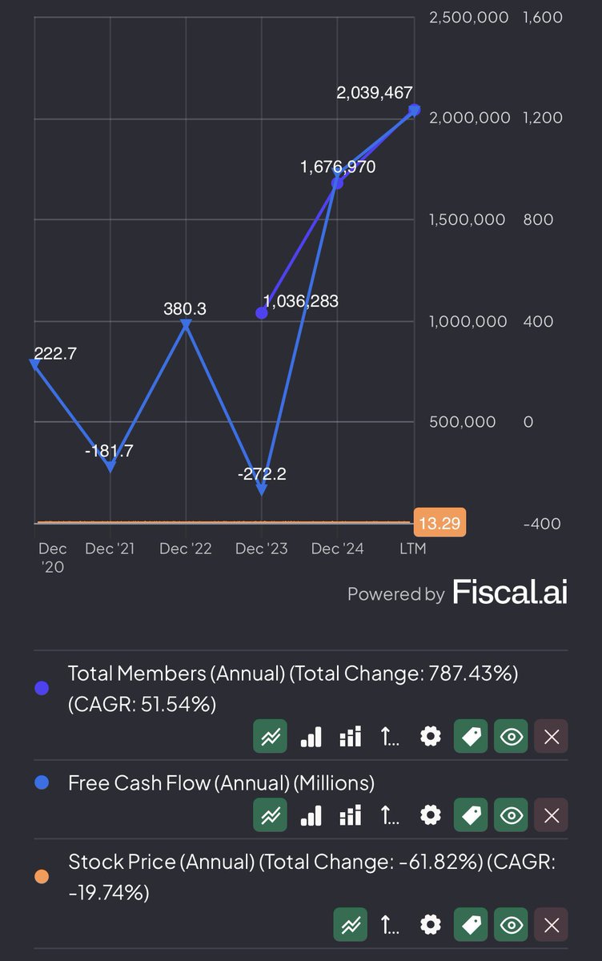Select the -272.2 Dec '23 data point
Image resolution: width=602 pixels, height=961 pixels.
262,489
